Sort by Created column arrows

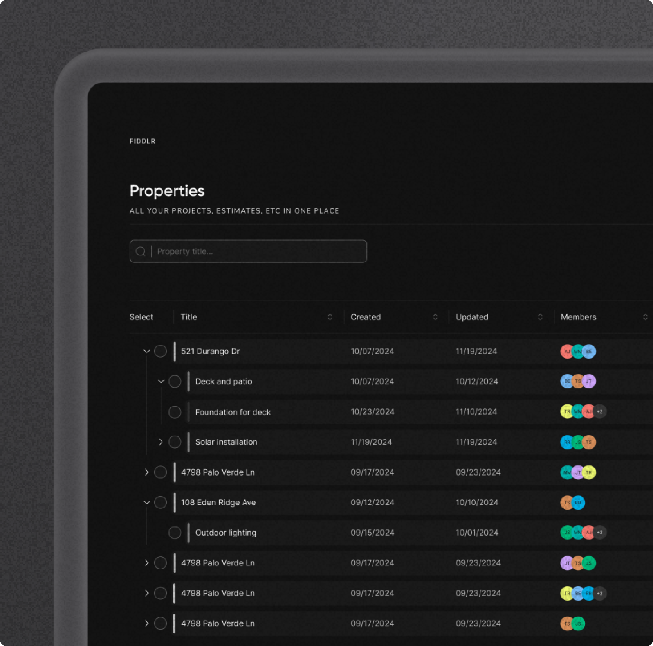(x=435, y=317)
